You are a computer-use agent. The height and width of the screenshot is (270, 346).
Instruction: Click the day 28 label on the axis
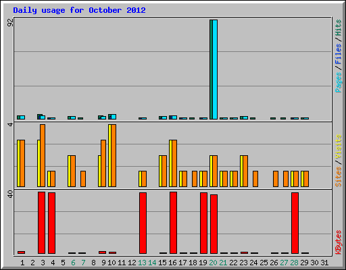point(294,263)
